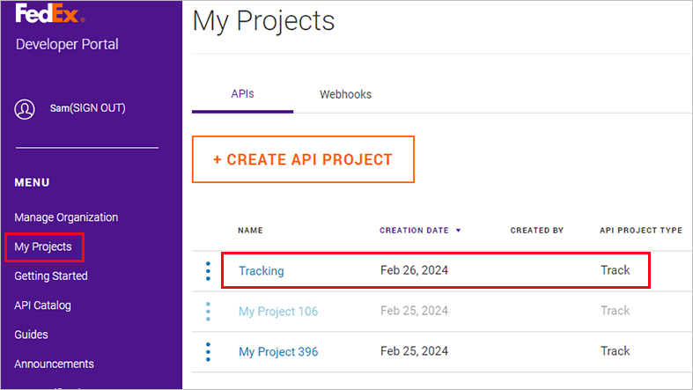693x390 pixels.
Task: Open the Tracking project link
Action: pyautogui.click(x=262, y=271)
